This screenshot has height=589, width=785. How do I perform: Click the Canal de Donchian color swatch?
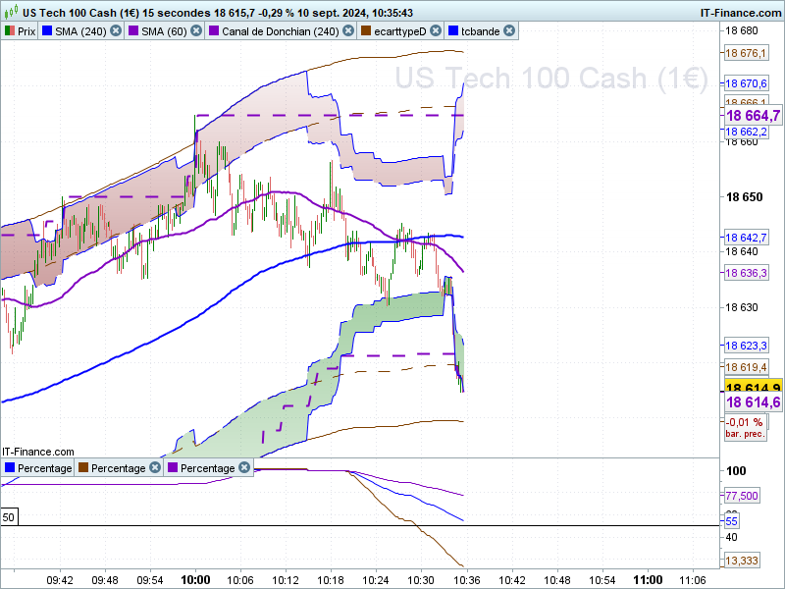pyautogui.click(x=214, y=31)
